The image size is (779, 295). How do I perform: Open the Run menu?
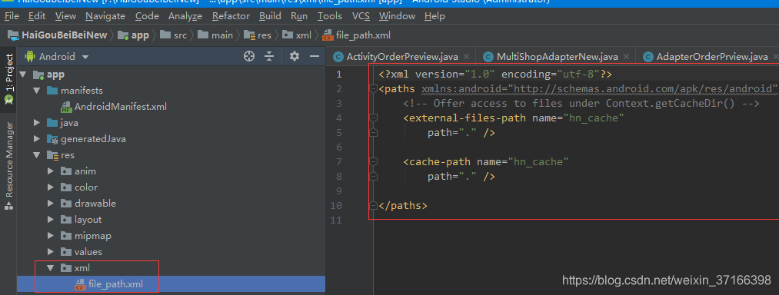(x=299, y=16)
